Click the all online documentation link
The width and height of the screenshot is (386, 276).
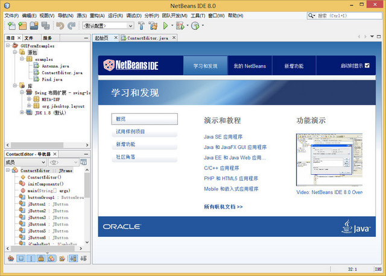[x=223, y=207]
